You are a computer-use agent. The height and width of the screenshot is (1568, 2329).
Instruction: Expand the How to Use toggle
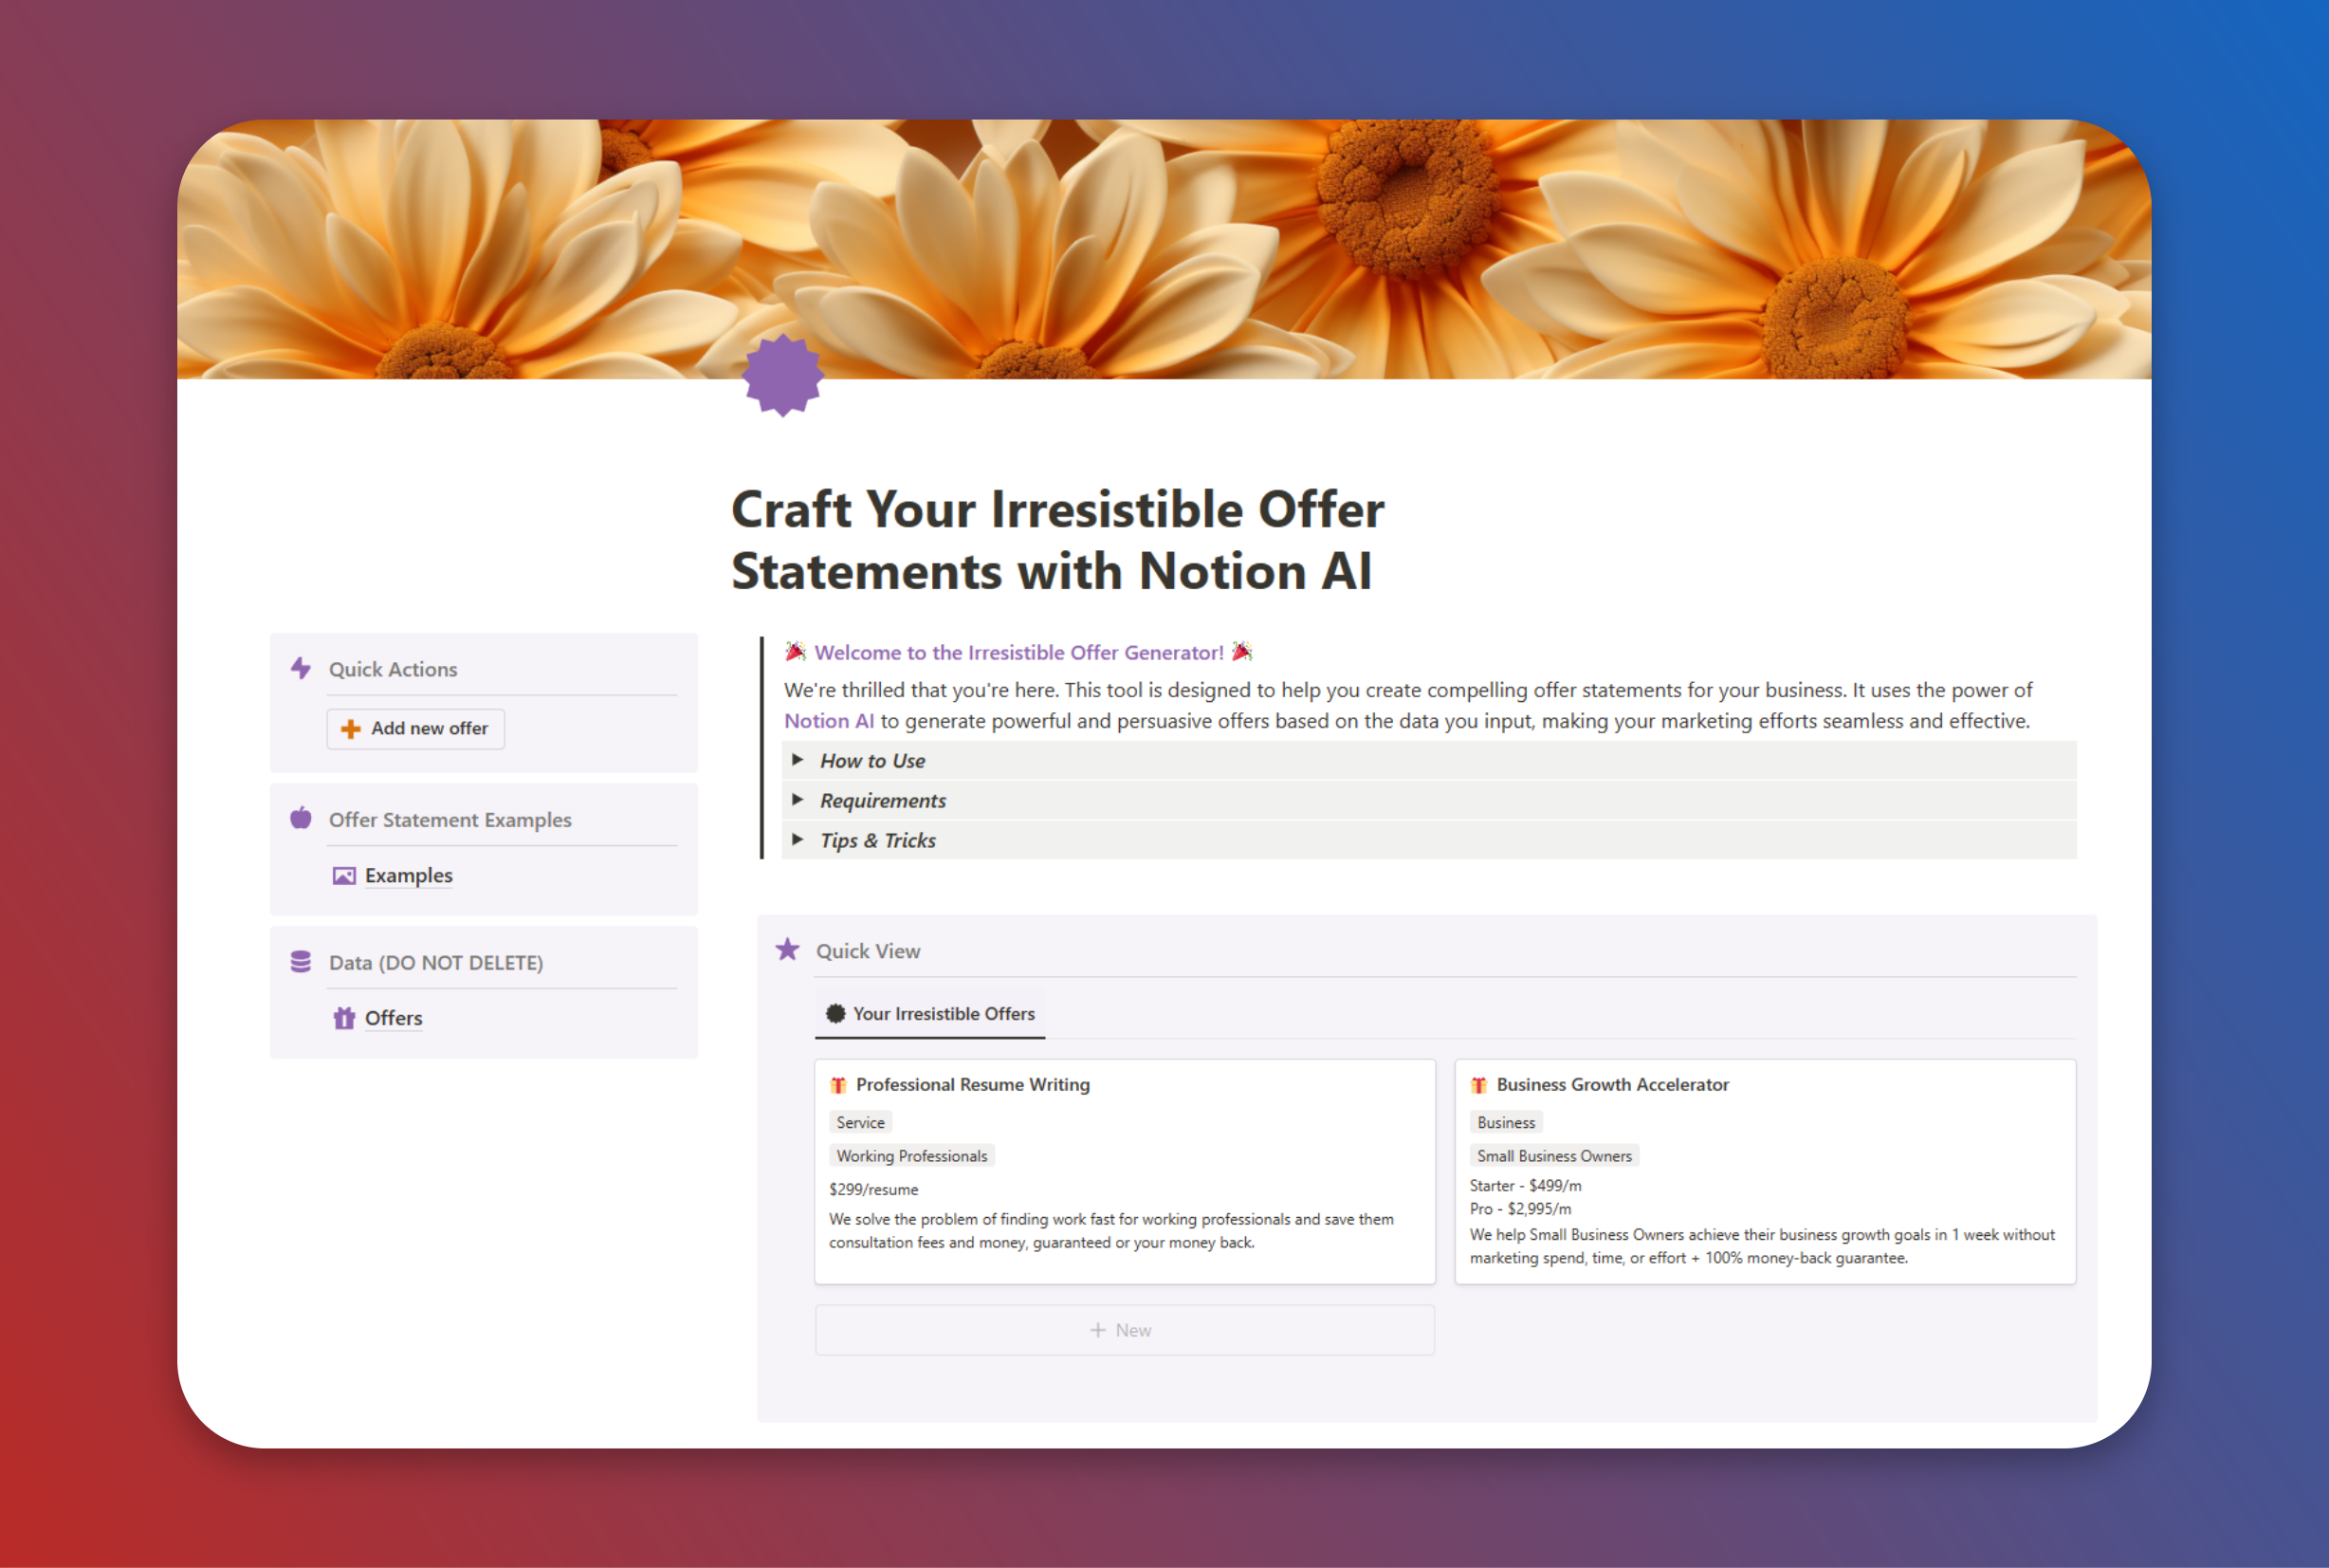[798, 760]
